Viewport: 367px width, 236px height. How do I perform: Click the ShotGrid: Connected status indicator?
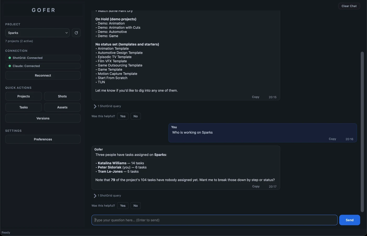coord(43,58)
